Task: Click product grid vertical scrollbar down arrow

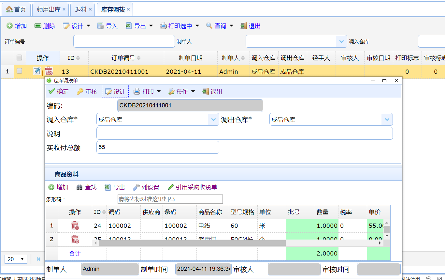Action: [387, 236]
